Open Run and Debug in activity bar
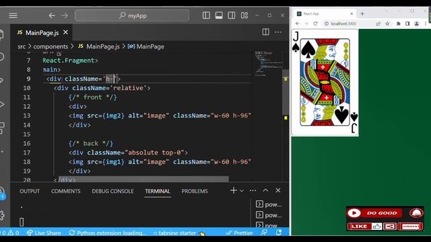The width and height of the screenshot is (431, 242). (x=2, y=104)
